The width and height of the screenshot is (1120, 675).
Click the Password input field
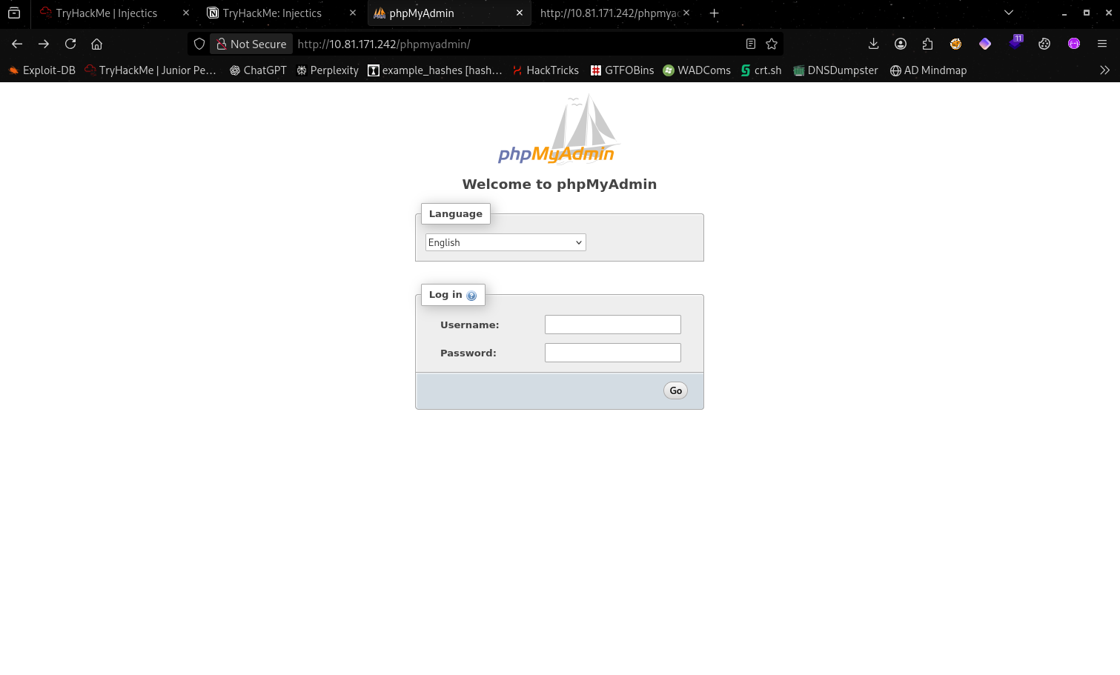[x=612, y=353]
